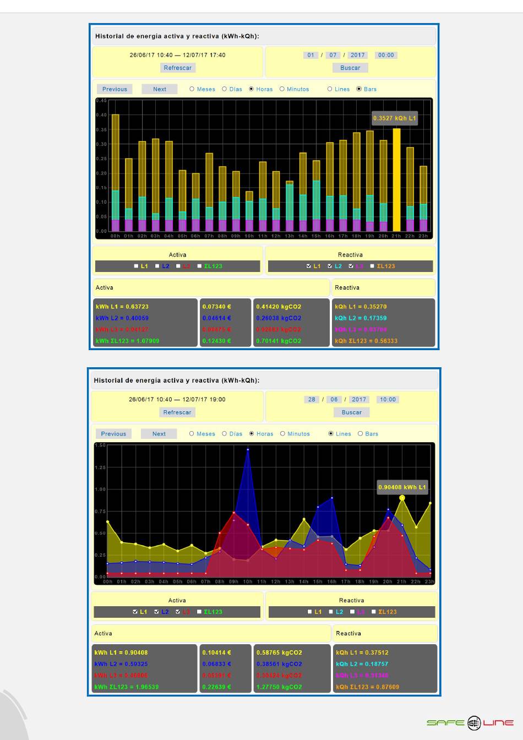Image resolution: width=523 pixels, height=740 pixels.
Task: Click 'kQh ΣL123 = 0.56333' value
Action: click(366, 341)
